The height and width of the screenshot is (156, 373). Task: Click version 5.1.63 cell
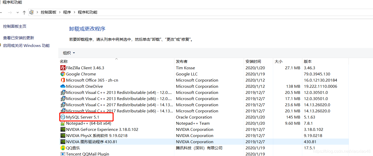(x=310, y=117)
